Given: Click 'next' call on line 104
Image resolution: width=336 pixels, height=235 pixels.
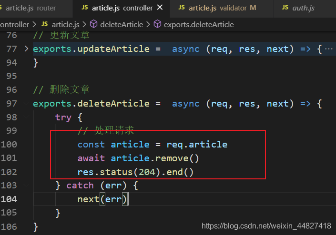Looking at the screenshot, I should pyautogui.click(x=88, y=199).
